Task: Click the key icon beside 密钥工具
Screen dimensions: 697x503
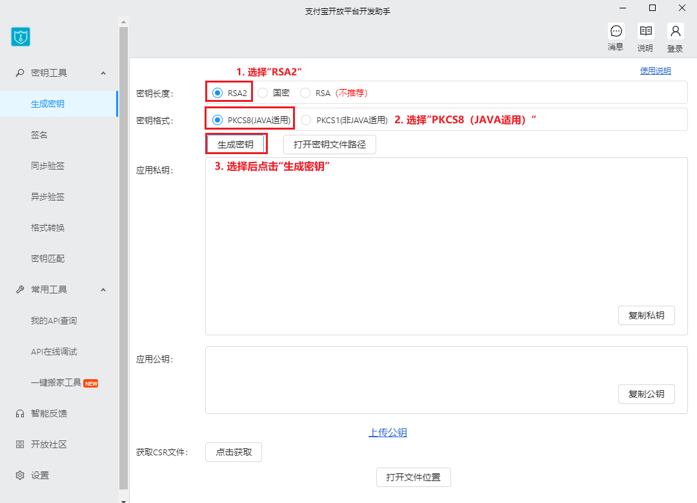Action: pos(20,73)
